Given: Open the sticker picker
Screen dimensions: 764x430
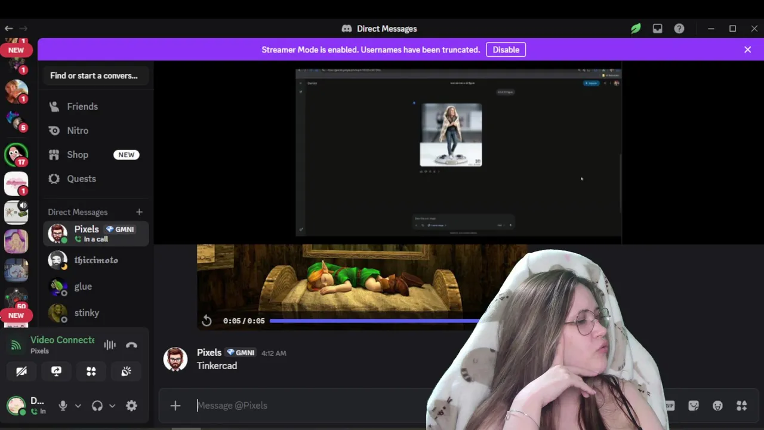Looking at the screenshot, I should coord(694,406).
